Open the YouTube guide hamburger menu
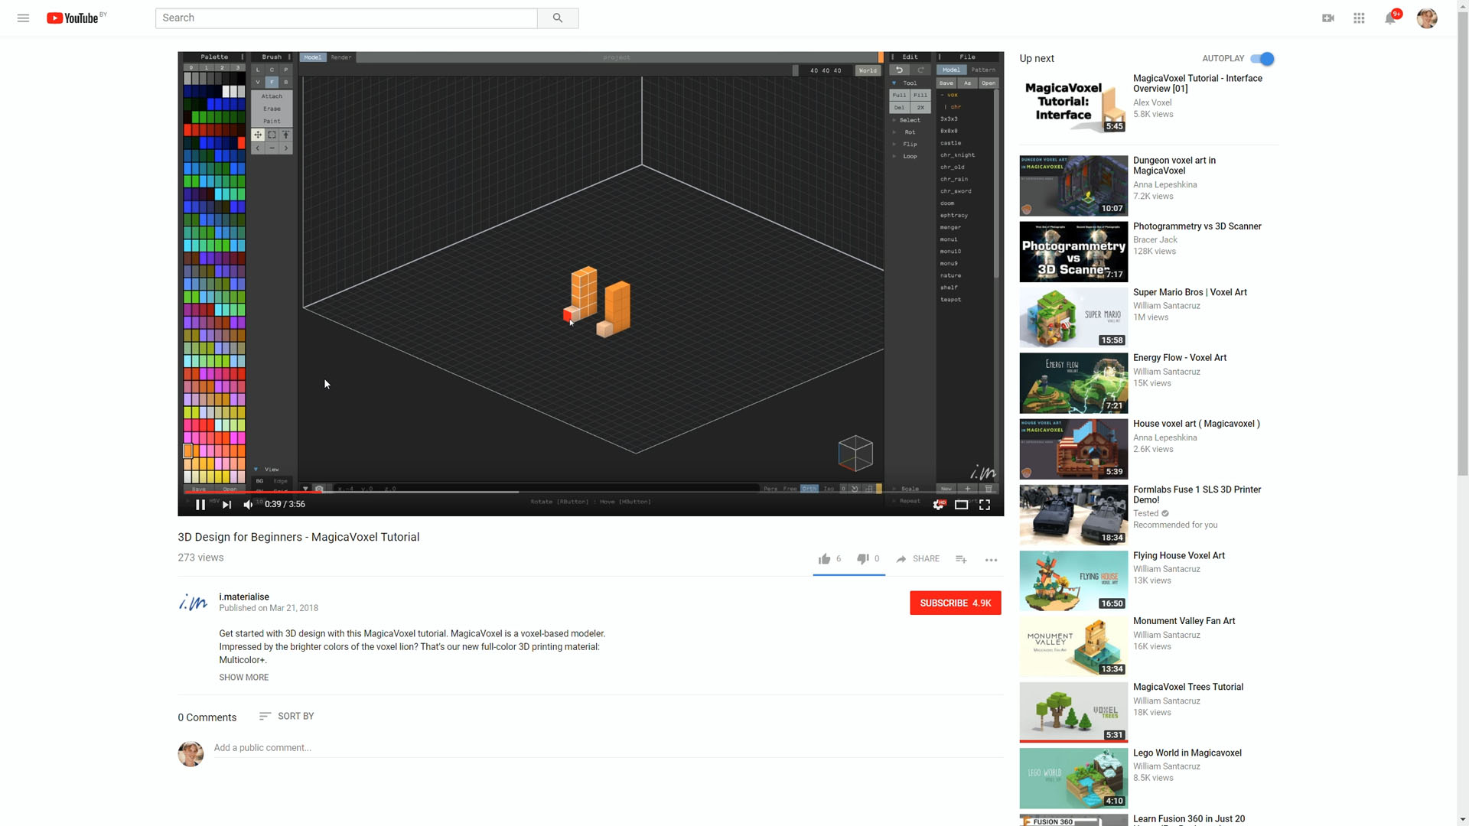 pyautogui.click(x=23, y=18)
